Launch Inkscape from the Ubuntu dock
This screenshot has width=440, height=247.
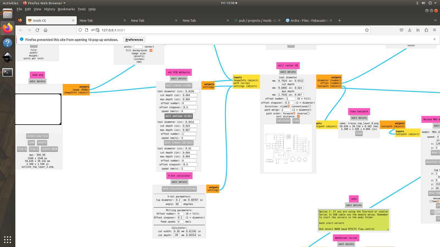tap(7, 58)
